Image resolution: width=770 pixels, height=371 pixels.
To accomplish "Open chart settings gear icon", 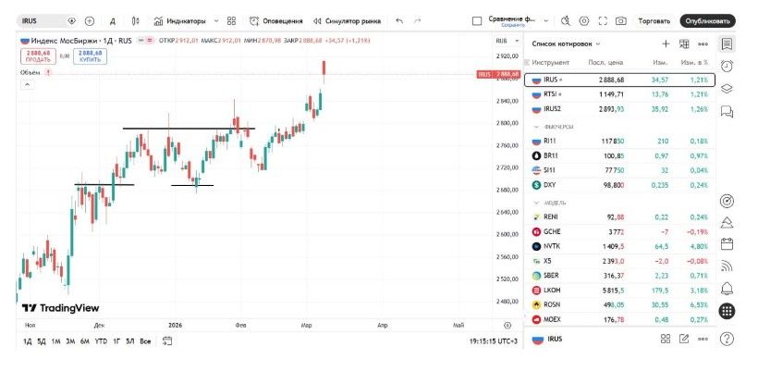I will click(583, 20).
